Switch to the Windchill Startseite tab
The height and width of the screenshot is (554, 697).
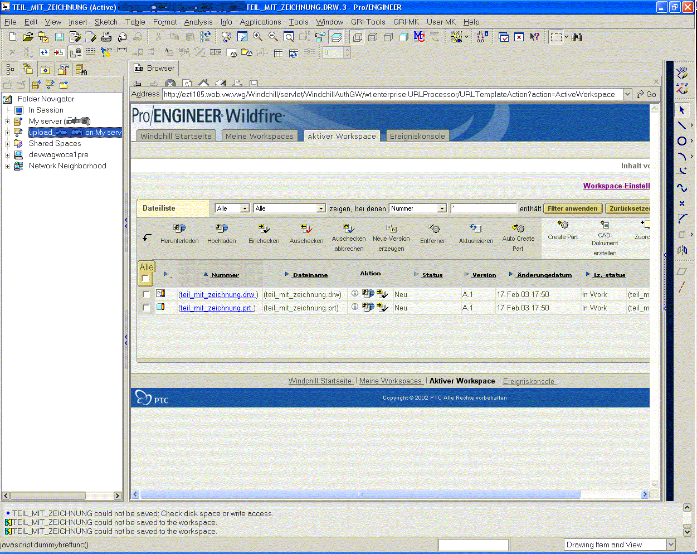click(x=176, y=136)
